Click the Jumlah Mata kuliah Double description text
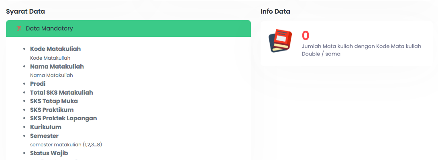 pos(361,50)
